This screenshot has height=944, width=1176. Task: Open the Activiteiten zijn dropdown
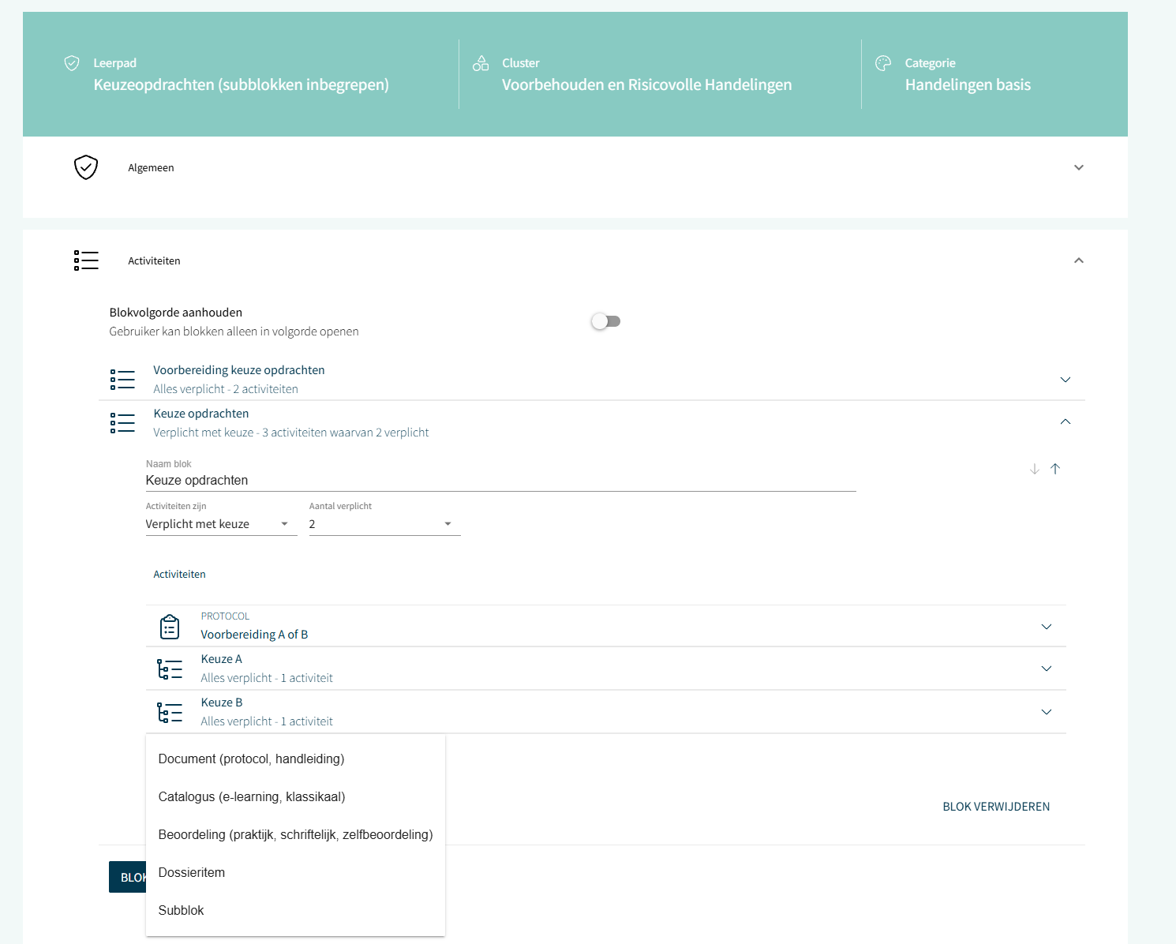[x=221, y=524]
